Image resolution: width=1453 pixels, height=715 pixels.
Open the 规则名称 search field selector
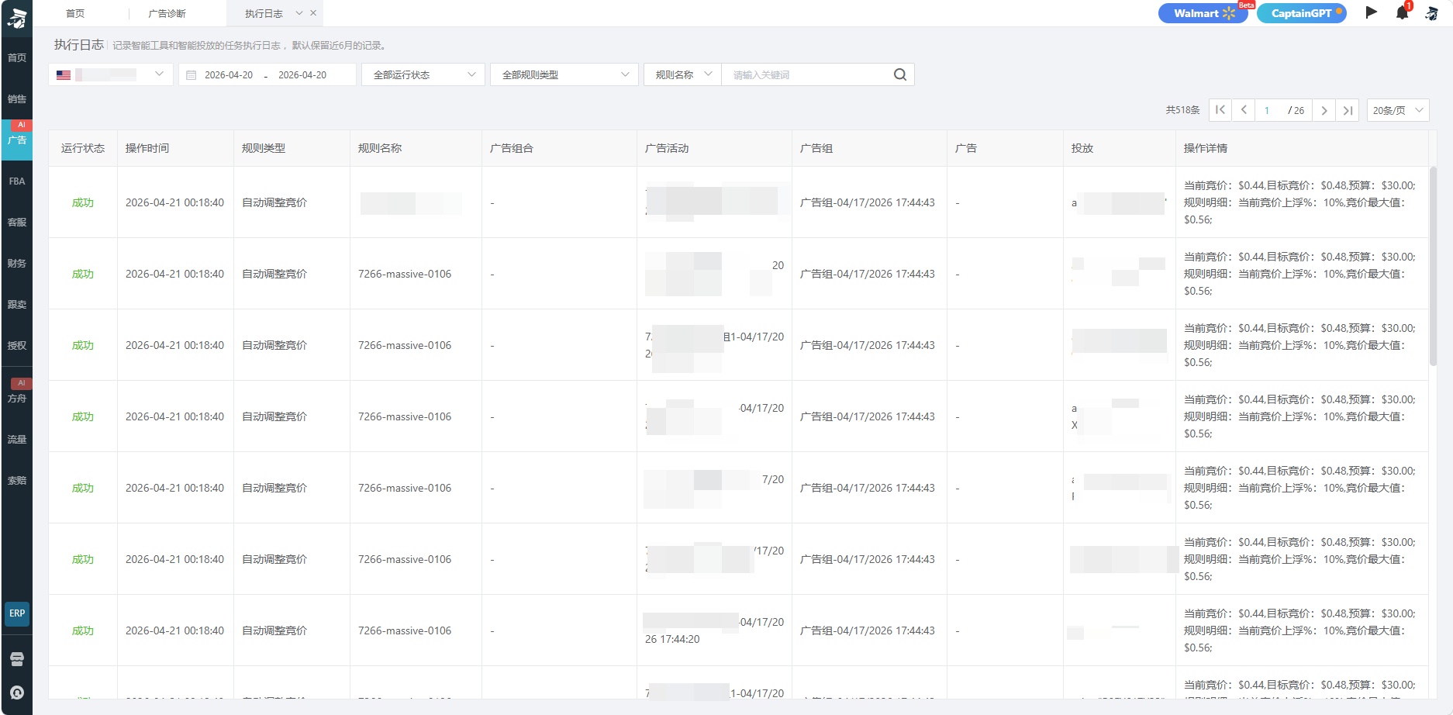pyautogui.click(x=682, y=74)
